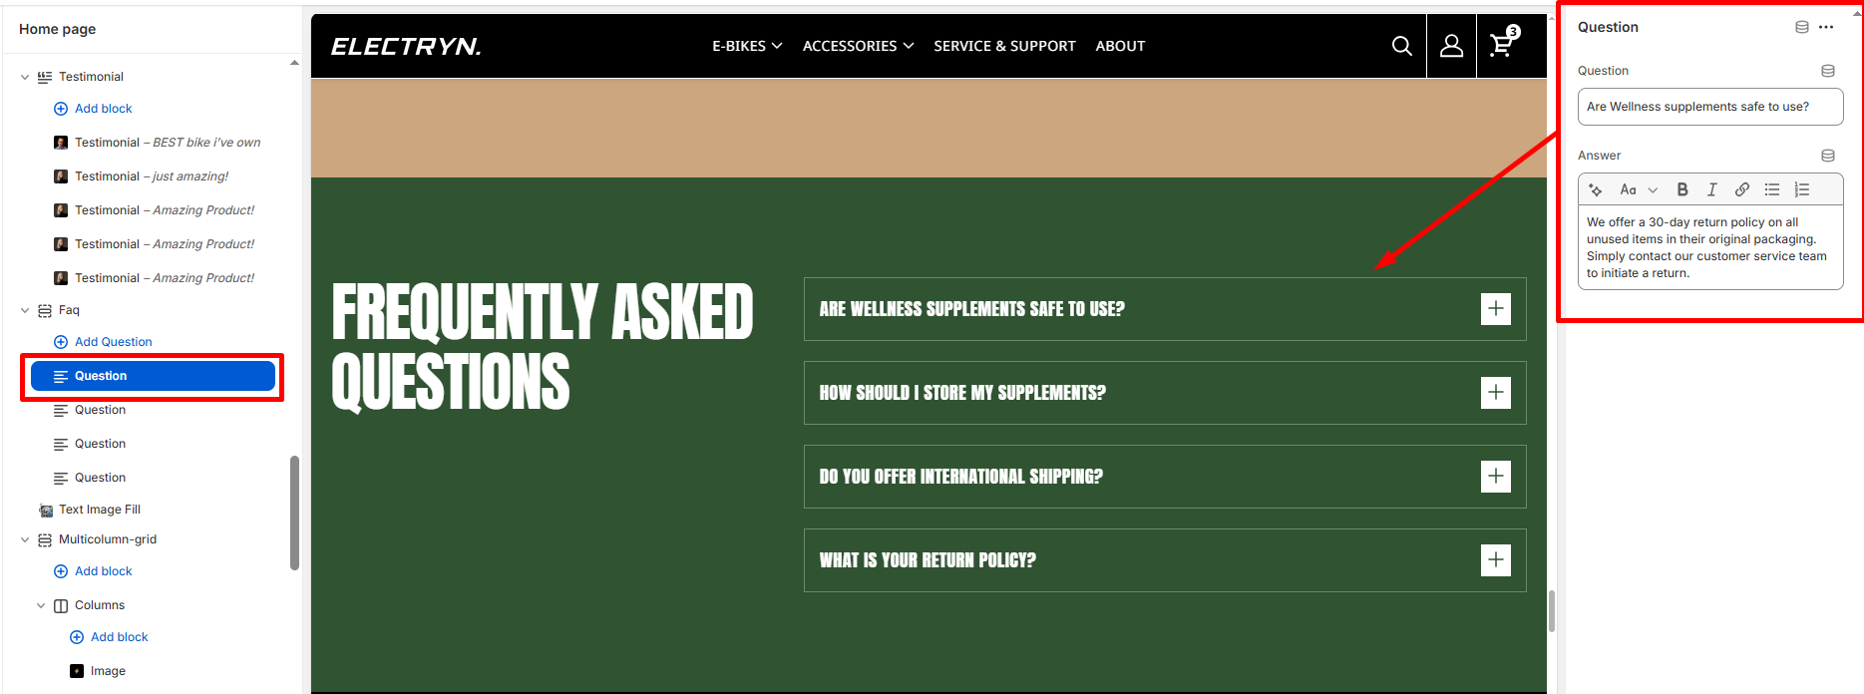The height and width of the screenshot is (694, 1864).
Task: Open the E-BIKES navigation menu
Action: coord(746,46)
